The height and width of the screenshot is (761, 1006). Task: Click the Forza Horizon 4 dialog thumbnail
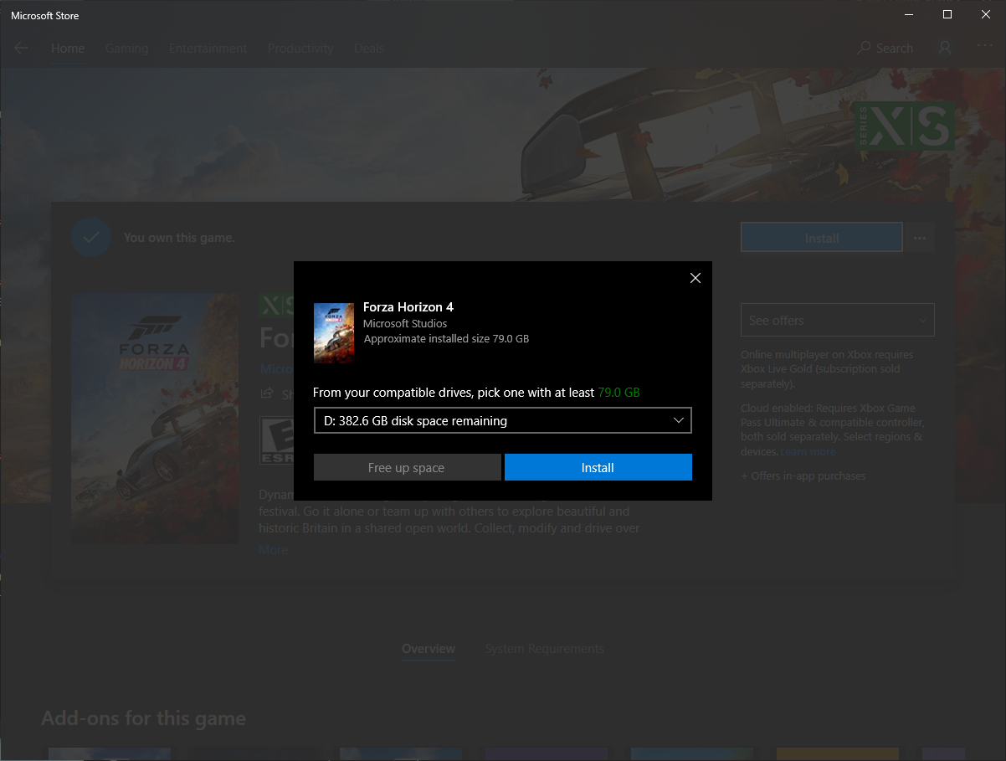pos(334,333)
